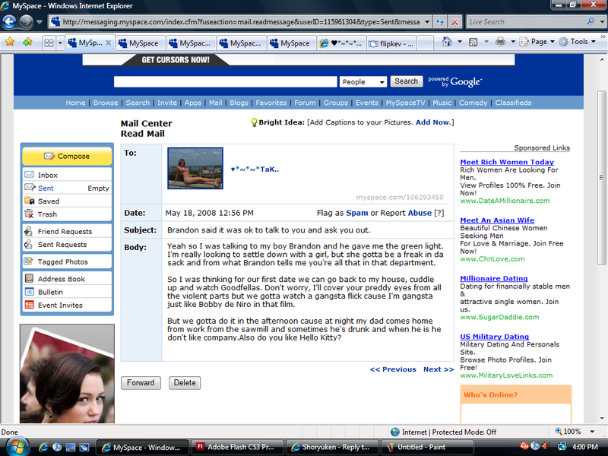Open the Live Search options dropdown

pos(602,22)
